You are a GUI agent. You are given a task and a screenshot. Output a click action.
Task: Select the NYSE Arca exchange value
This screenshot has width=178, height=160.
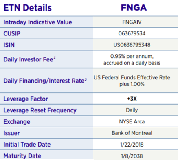(132, 121)
